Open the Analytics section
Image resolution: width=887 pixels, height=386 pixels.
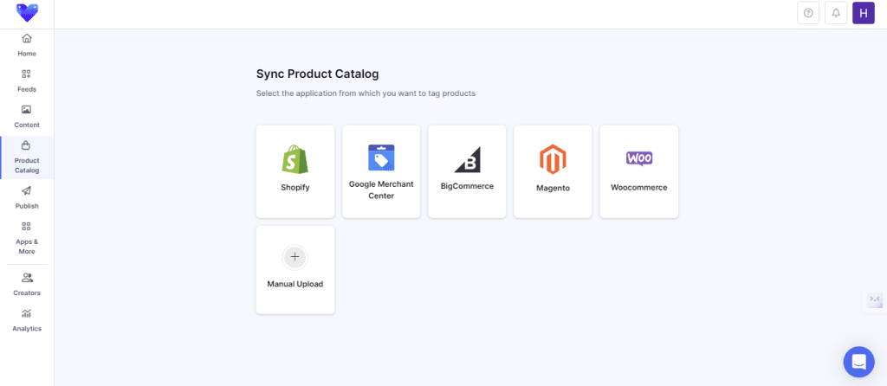(27, 320)
